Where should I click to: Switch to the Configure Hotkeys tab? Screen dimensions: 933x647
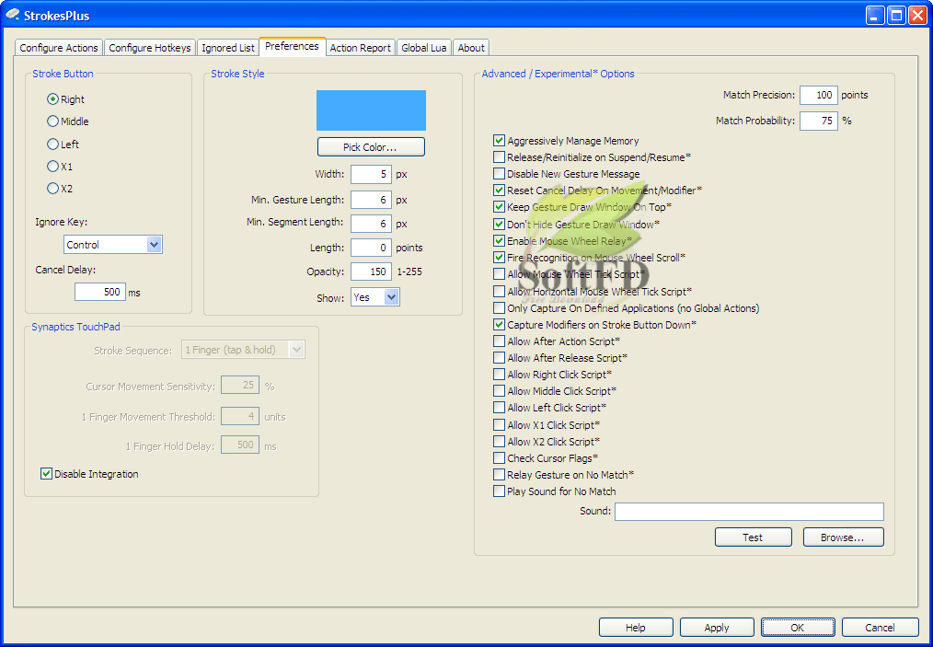tap(150, 48)
